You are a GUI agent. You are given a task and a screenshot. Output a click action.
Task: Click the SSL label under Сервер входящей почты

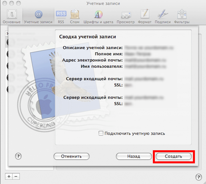(119, 85)
